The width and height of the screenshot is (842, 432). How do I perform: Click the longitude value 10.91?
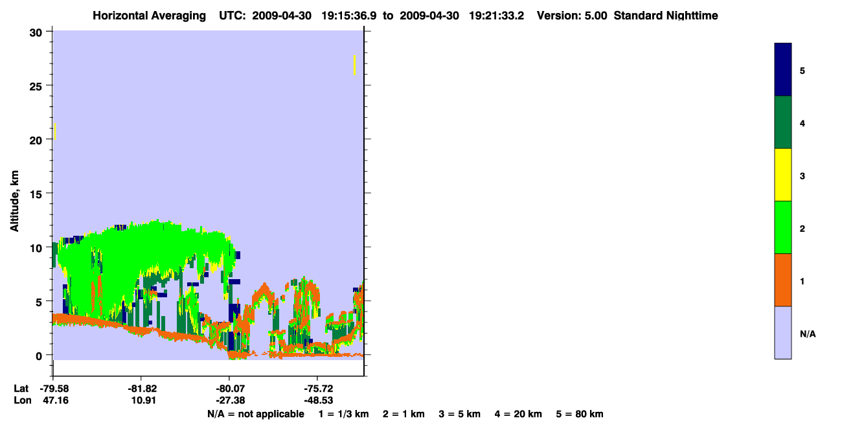click(x=143, y=400)
